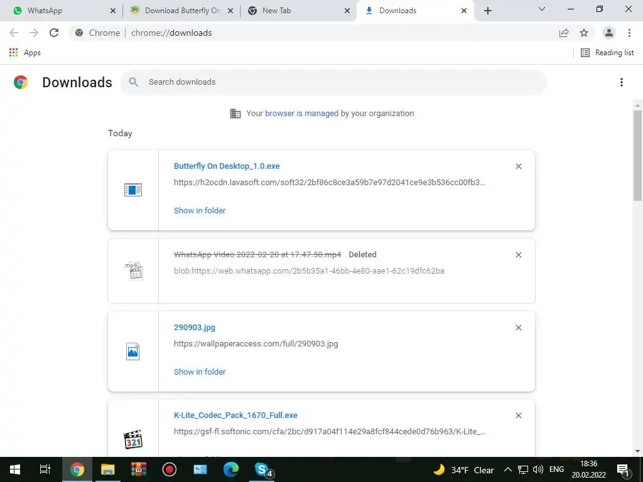Open File Explorer from taskbar
The image size is (643, 482).
click(x=108, y=469)
